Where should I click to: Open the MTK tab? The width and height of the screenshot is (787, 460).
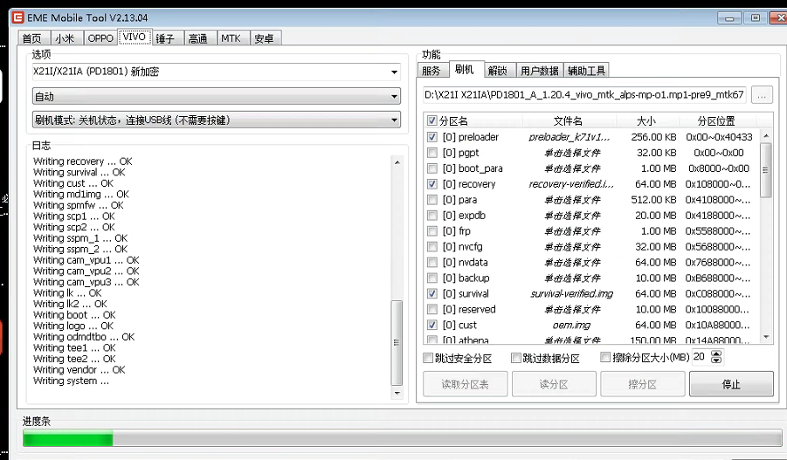pyautogui.click(x=231, y=38)
